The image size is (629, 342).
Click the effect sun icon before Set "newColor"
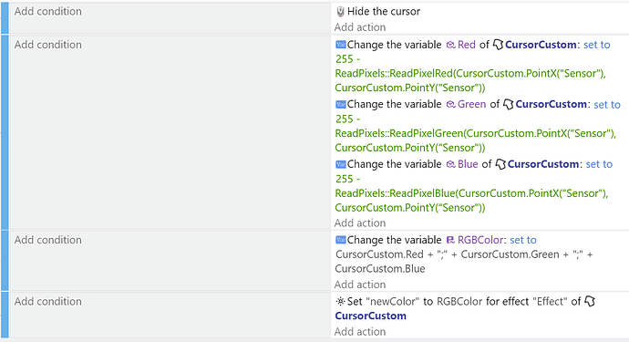tap(340, 302)
